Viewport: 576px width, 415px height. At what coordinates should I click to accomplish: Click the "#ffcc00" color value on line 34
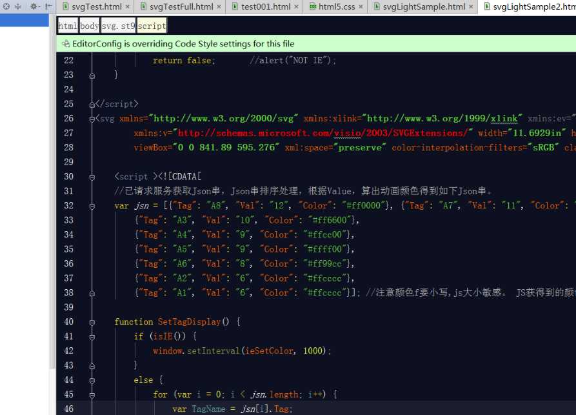(x=324, y=234)
